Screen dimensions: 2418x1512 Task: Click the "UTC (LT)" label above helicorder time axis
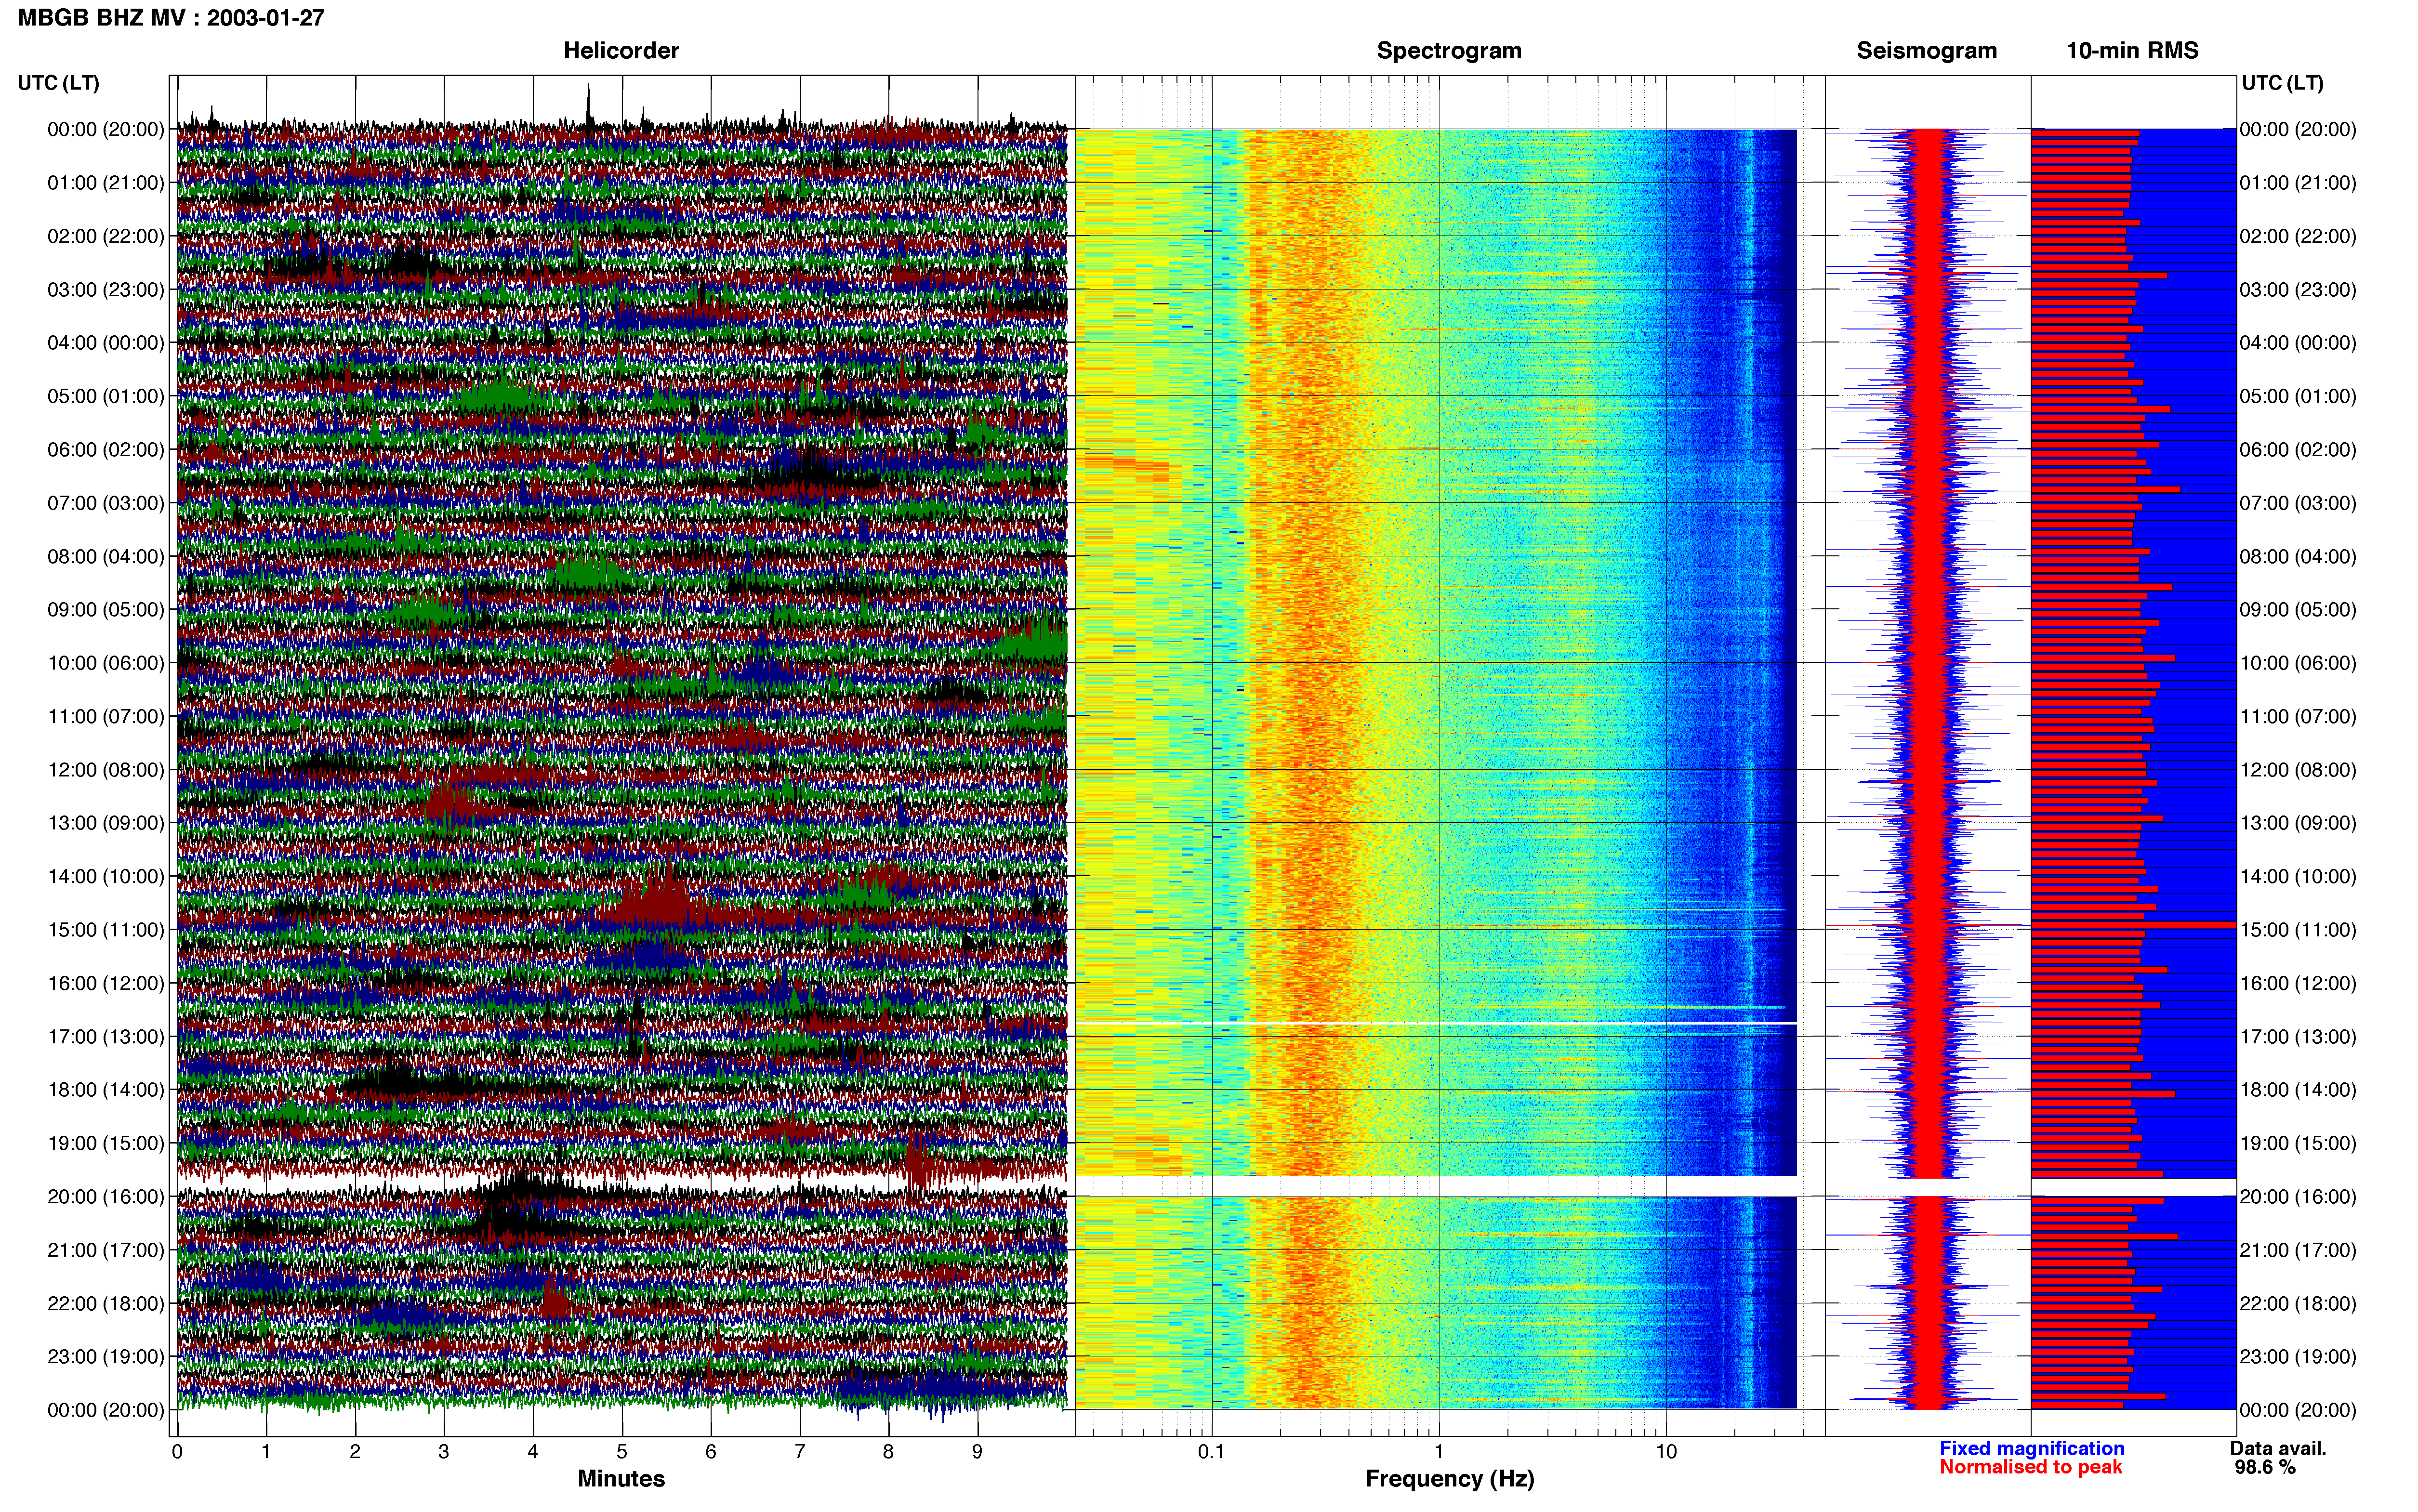[x=59, y=82]
